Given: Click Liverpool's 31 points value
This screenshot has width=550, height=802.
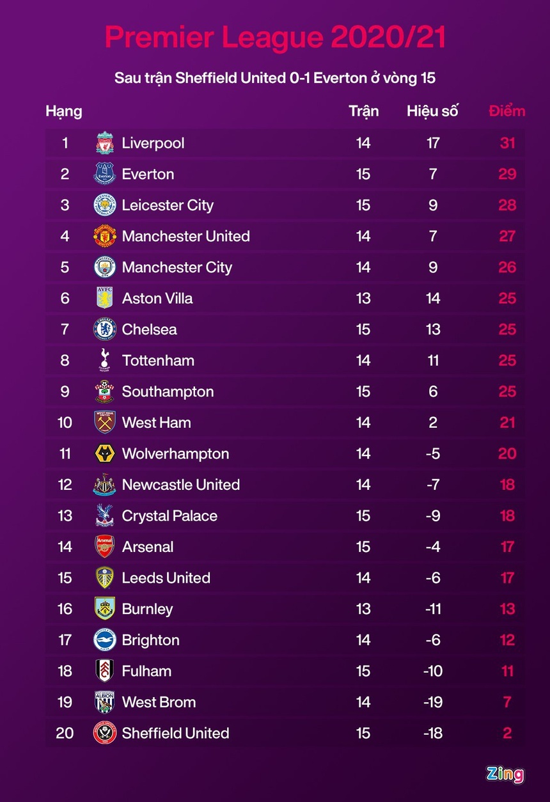Looking at the screenshot, I should pyautogui.click(x=507, y=143).
